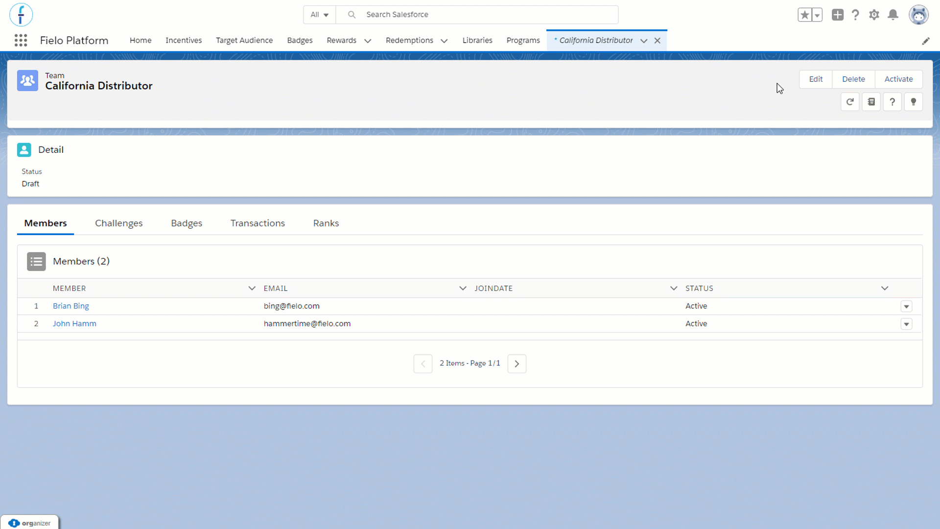Viewport: 940px width, 529px height.
Task: Go to the Home tab
Action: pos(141,40)
